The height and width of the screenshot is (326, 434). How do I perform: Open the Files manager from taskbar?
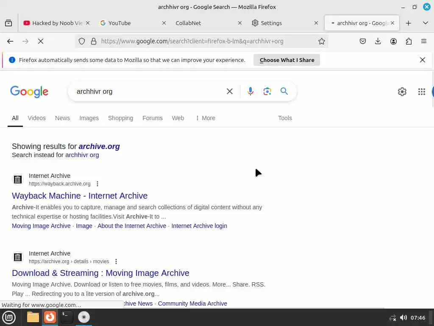[33, 317]
